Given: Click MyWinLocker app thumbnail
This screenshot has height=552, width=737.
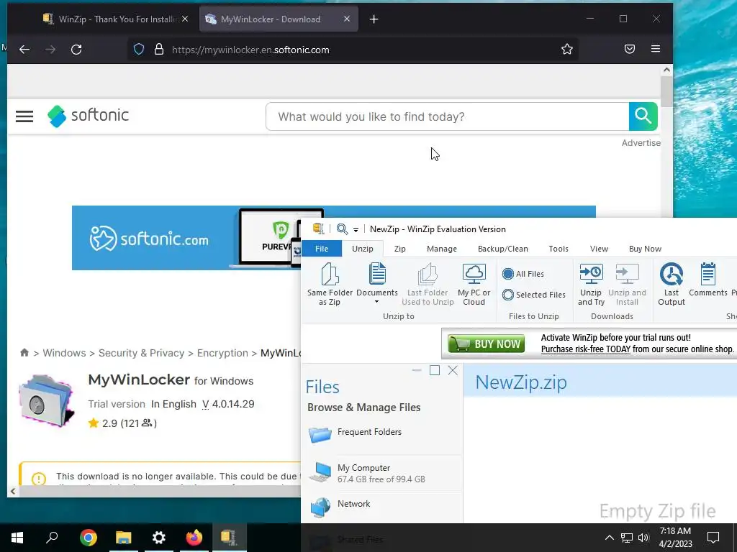Looking at the screenshot, I should pos(46,401).
